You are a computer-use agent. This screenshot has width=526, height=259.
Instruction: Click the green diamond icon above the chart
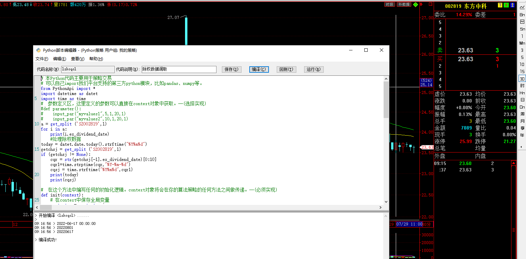[415, 5]
